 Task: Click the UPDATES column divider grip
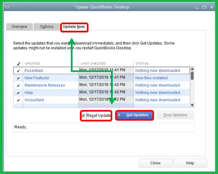(x=23, y=63)
